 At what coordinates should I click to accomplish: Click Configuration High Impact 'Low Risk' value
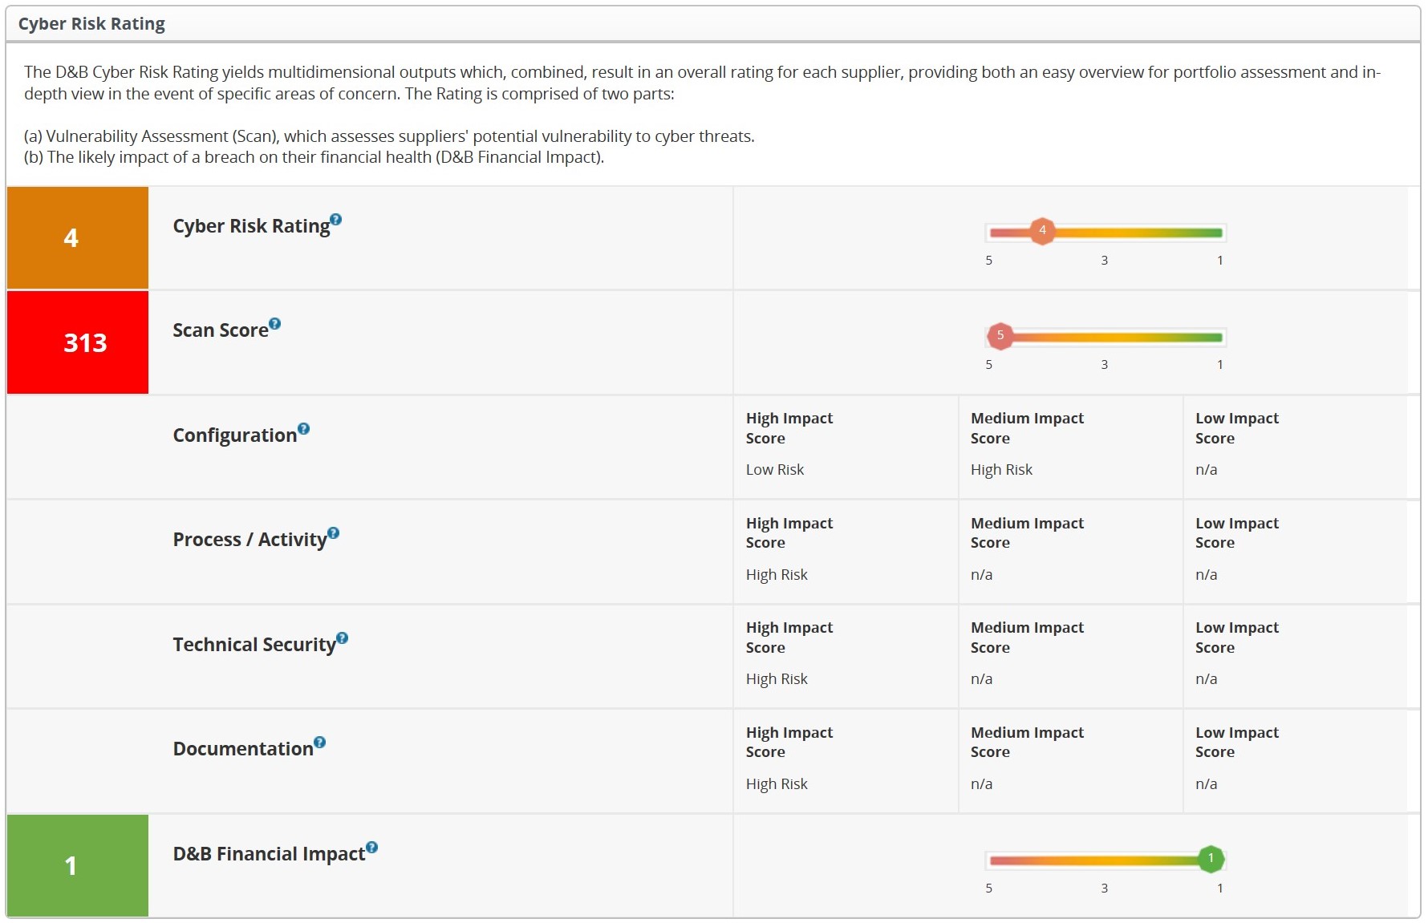coord(775,470)
